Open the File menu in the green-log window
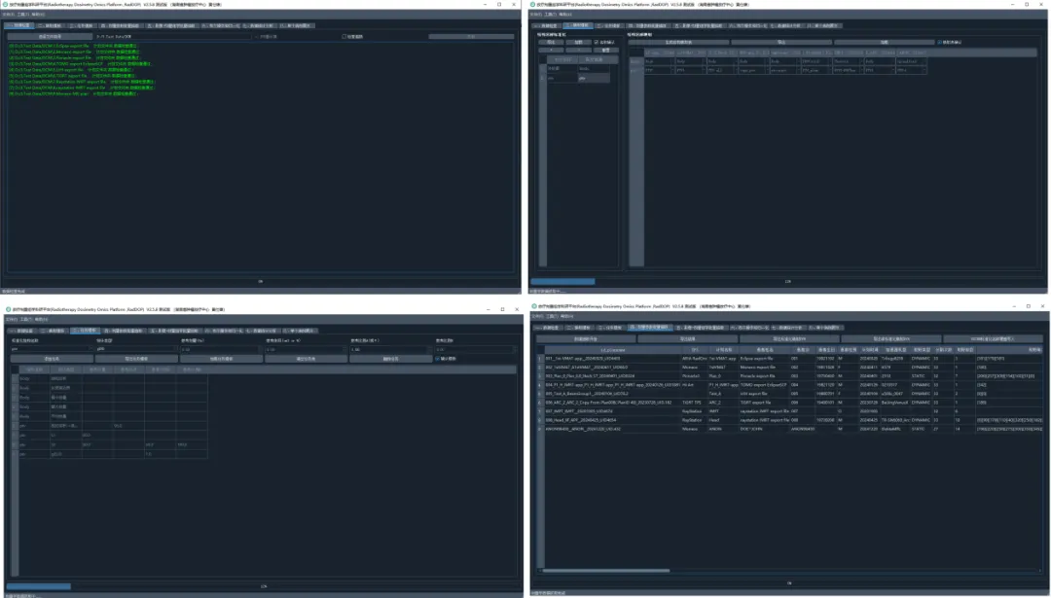The height and width of the screenshot is (598, 1051). pos(8,14)
